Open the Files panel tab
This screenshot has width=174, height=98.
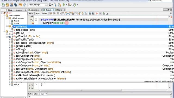click(x=10, y=10)
